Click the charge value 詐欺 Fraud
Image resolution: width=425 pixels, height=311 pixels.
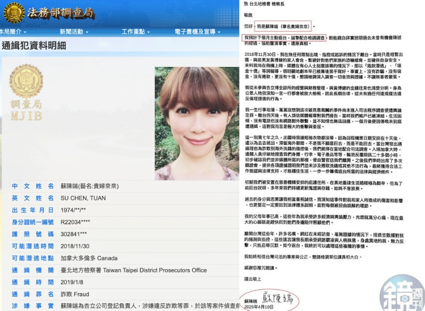[x=75, y=294]
